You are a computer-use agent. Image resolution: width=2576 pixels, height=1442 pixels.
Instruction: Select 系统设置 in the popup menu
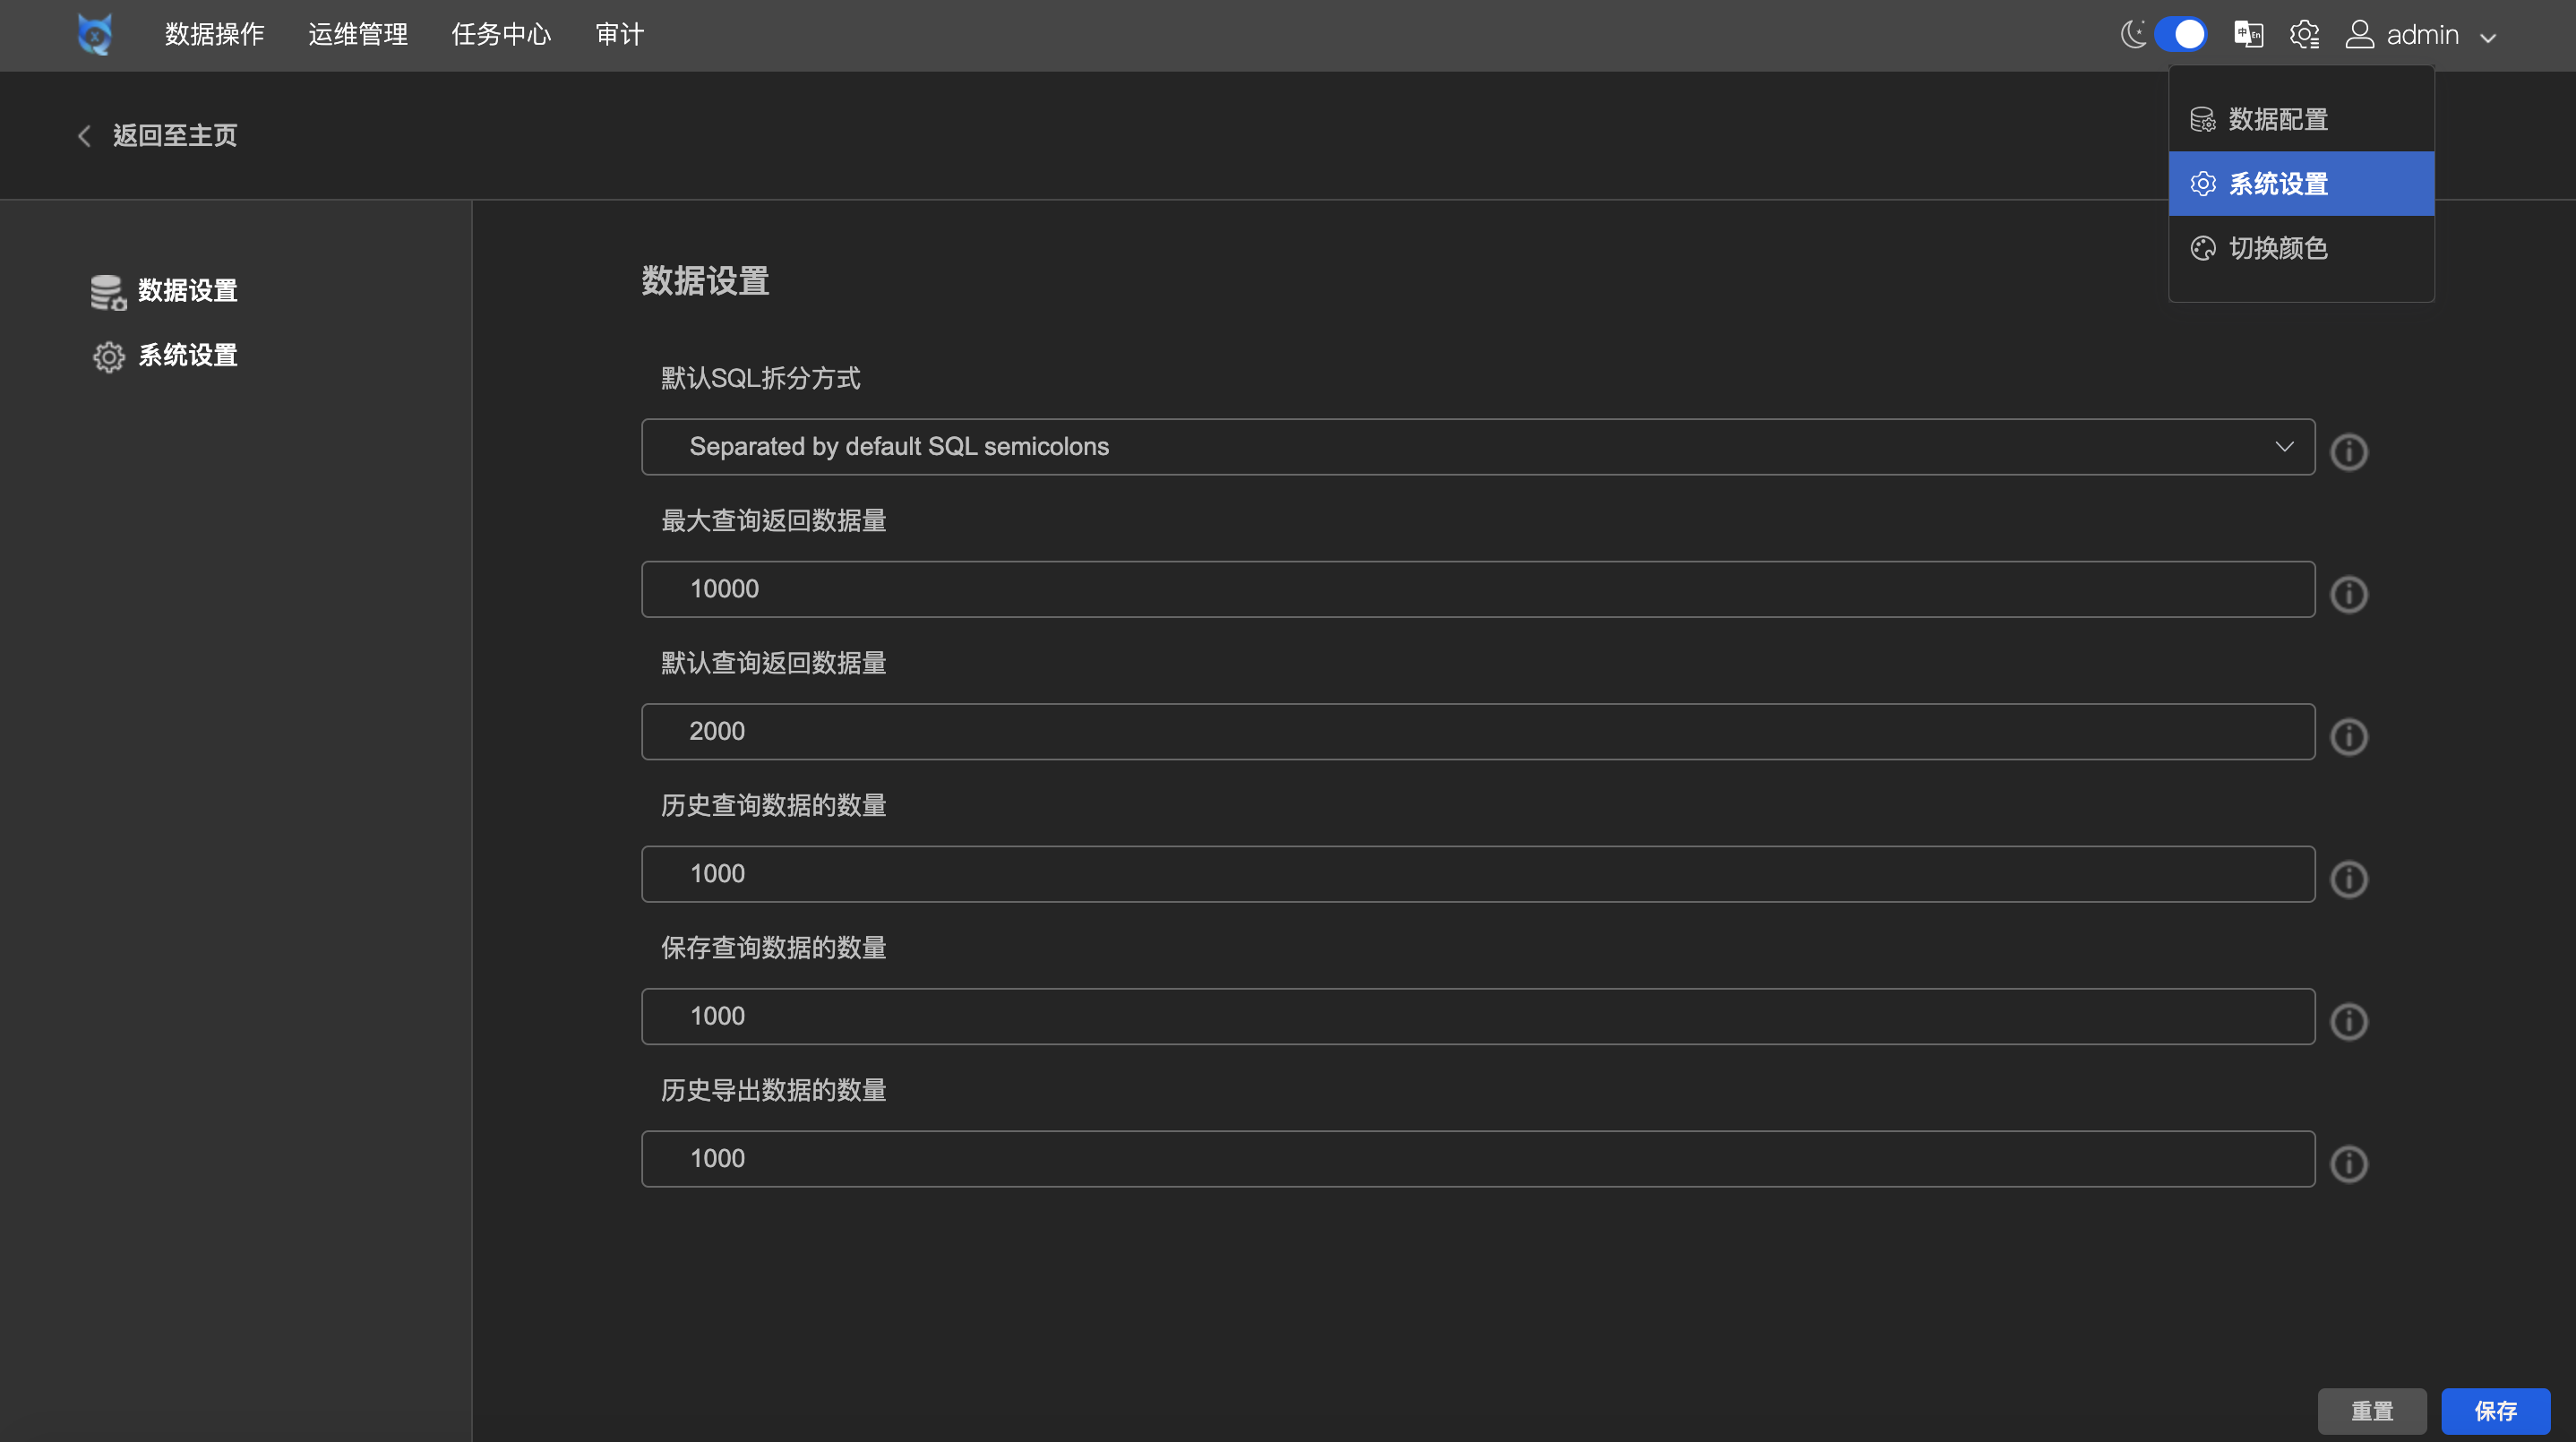pyautogui.click(x=2301, y=184)
